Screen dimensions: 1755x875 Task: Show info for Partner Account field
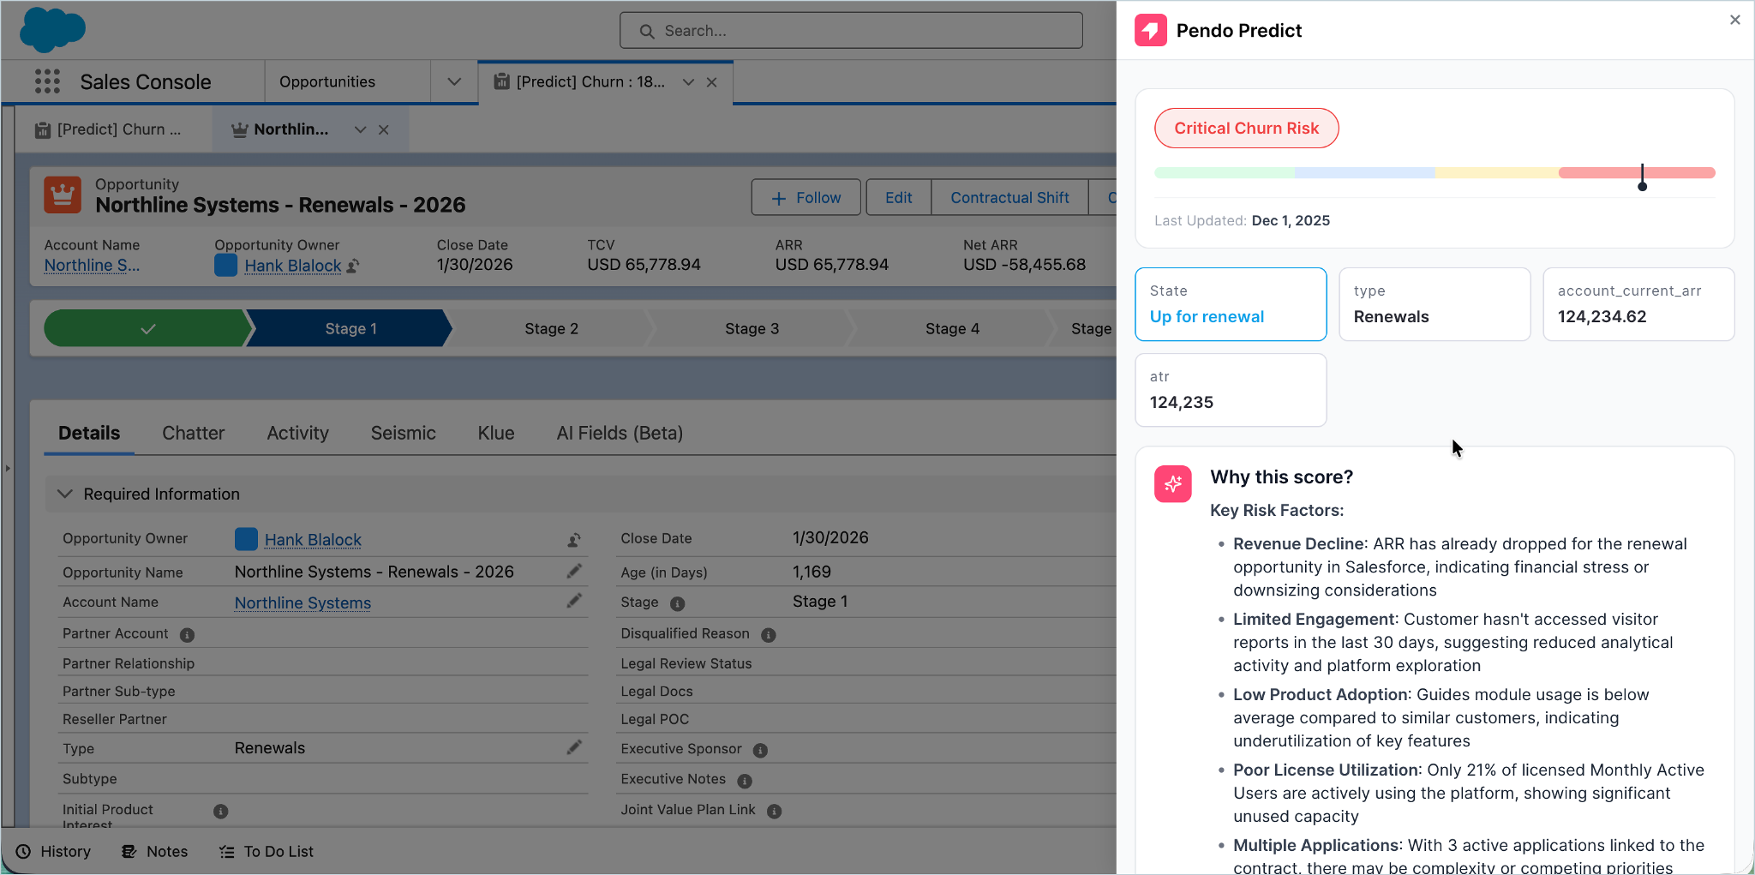pyautogui.click(x=187, y=635)
